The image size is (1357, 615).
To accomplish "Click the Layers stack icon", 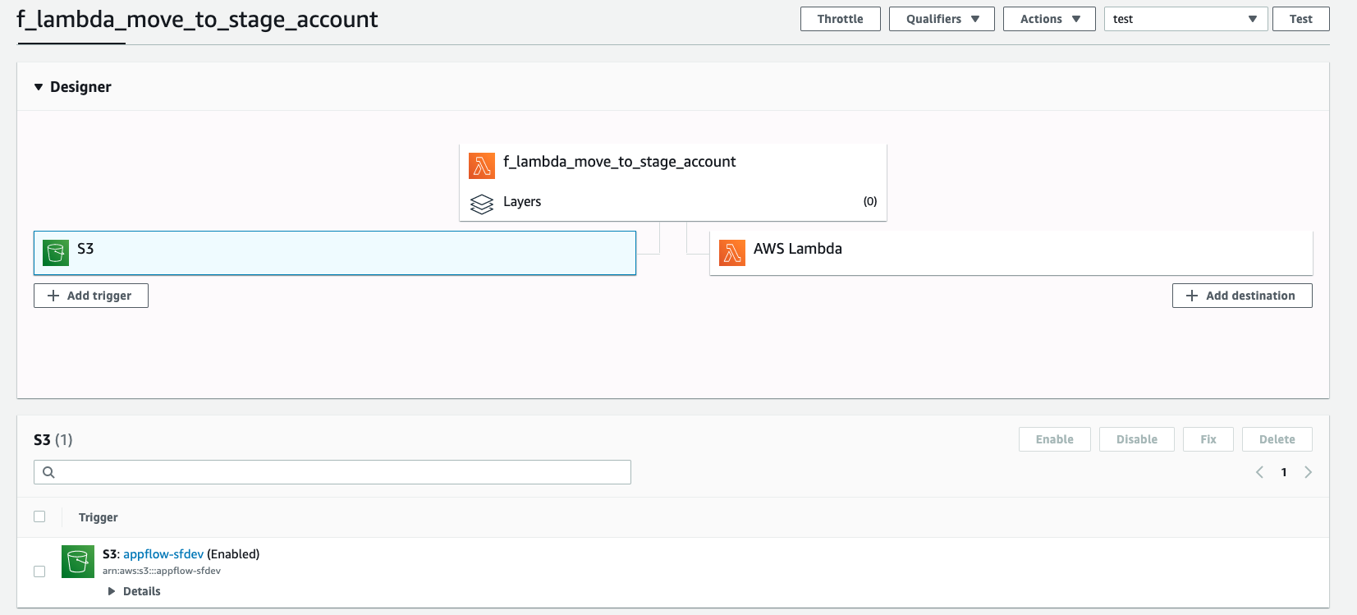I will pyautogui.click(x=482, y=204).
